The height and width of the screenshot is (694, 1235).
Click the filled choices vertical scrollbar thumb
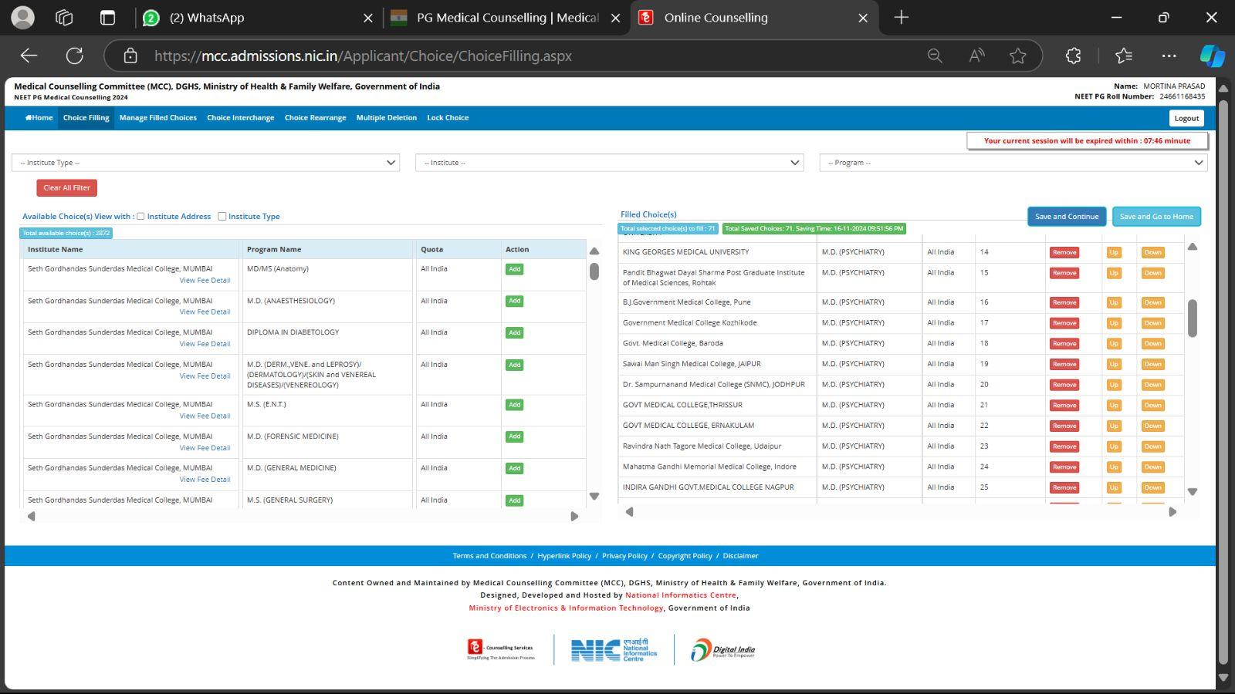click(1193, 318)
